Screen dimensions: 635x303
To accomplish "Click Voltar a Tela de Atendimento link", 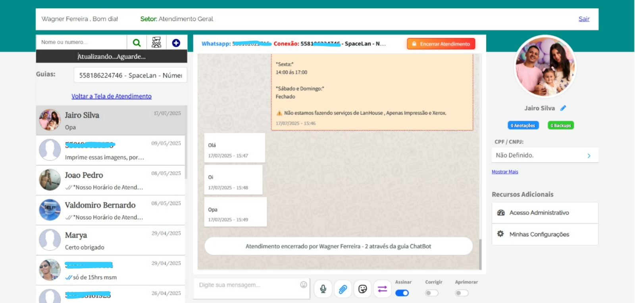I will (112, 96).
